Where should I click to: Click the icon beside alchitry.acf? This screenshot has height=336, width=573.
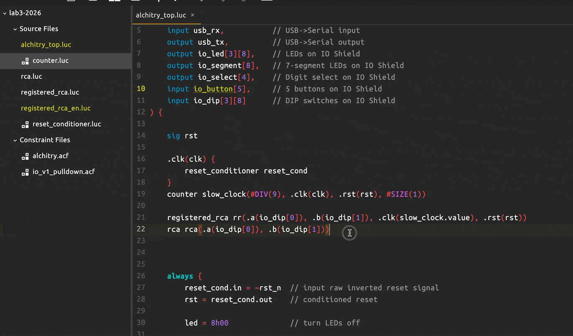click(x=25, y=156)
